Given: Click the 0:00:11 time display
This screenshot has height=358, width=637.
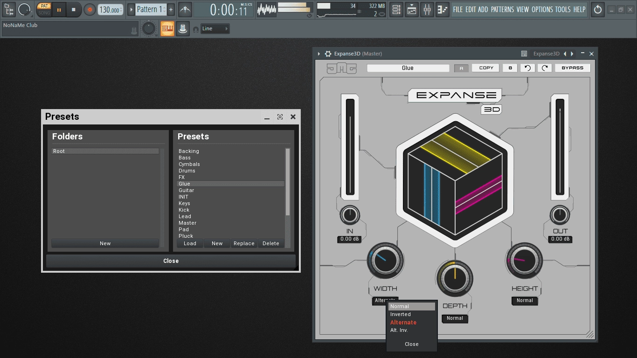Looking at the screenshot, I should (223, 9).
